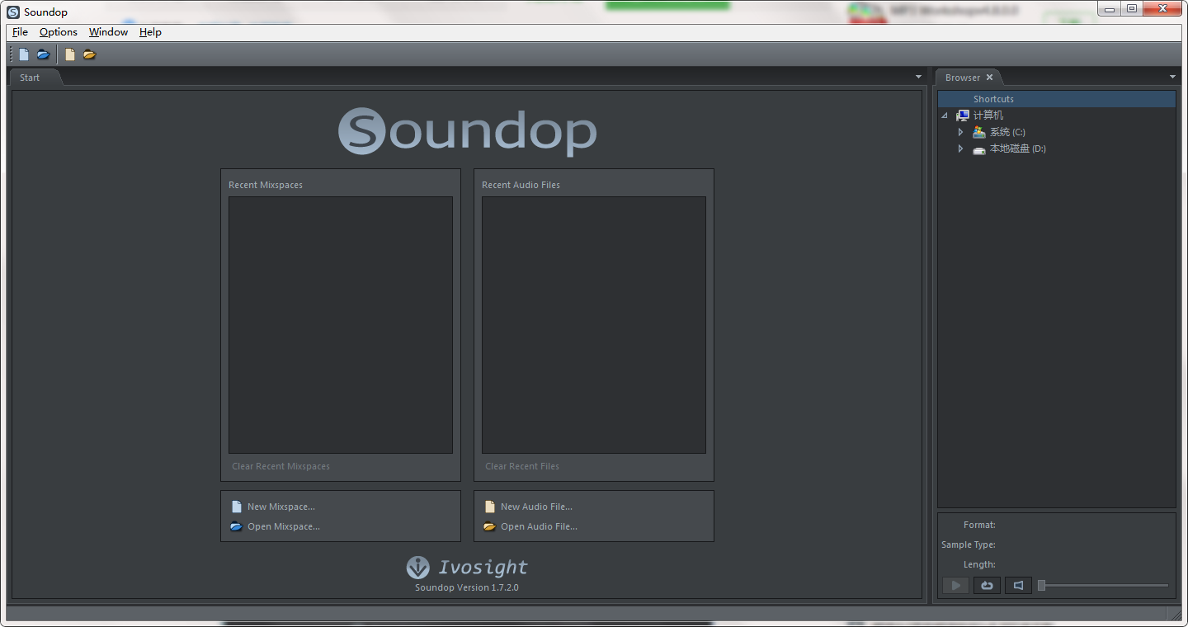Click the New Mixspace icon in the toolbar
This screenshot has width=1188, height=627.
(24, 54)
